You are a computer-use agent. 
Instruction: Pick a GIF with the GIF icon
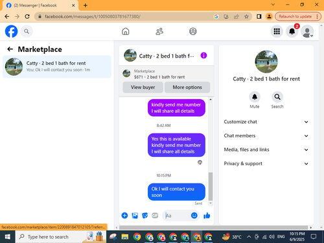(x=155, y=215)
